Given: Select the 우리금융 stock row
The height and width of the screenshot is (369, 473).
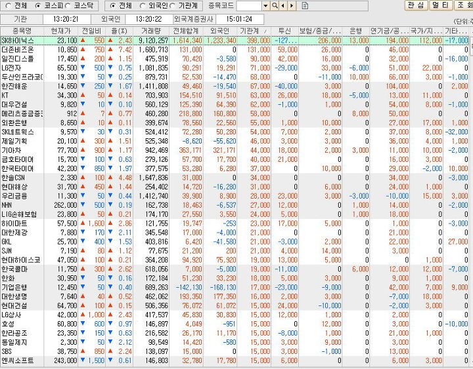Looking at the screenshot, I should coord(235,196).
